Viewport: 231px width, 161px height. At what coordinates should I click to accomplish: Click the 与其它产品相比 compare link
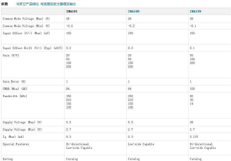coord(28,4)
